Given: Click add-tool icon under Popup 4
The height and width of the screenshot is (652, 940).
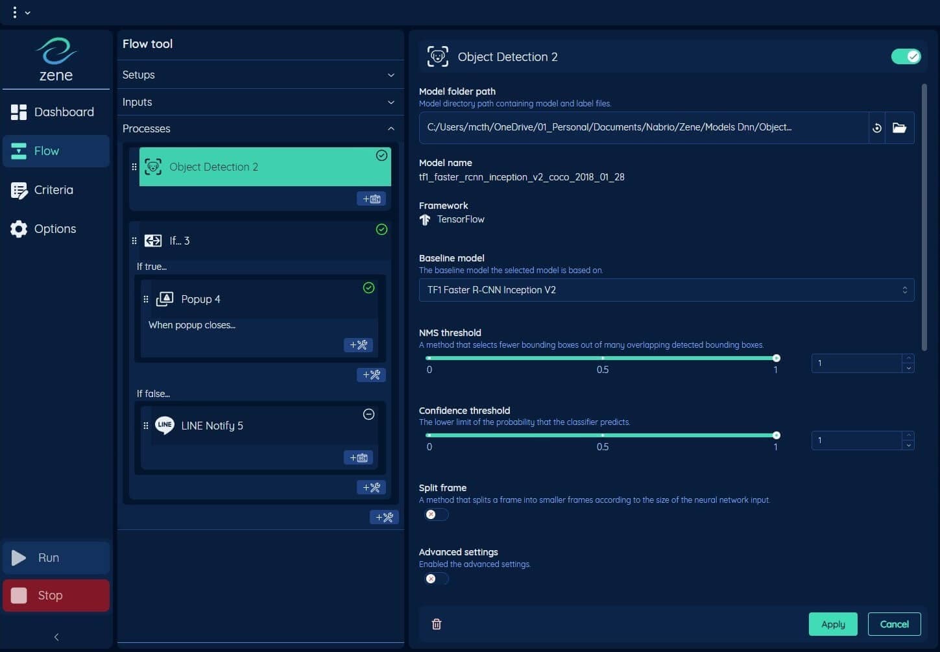Looking at the screenshot, I should (358, 345).
